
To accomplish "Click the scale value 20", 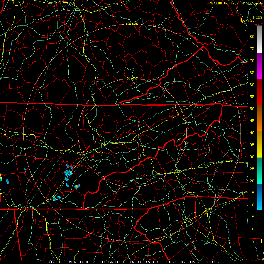I will [252, 181].
